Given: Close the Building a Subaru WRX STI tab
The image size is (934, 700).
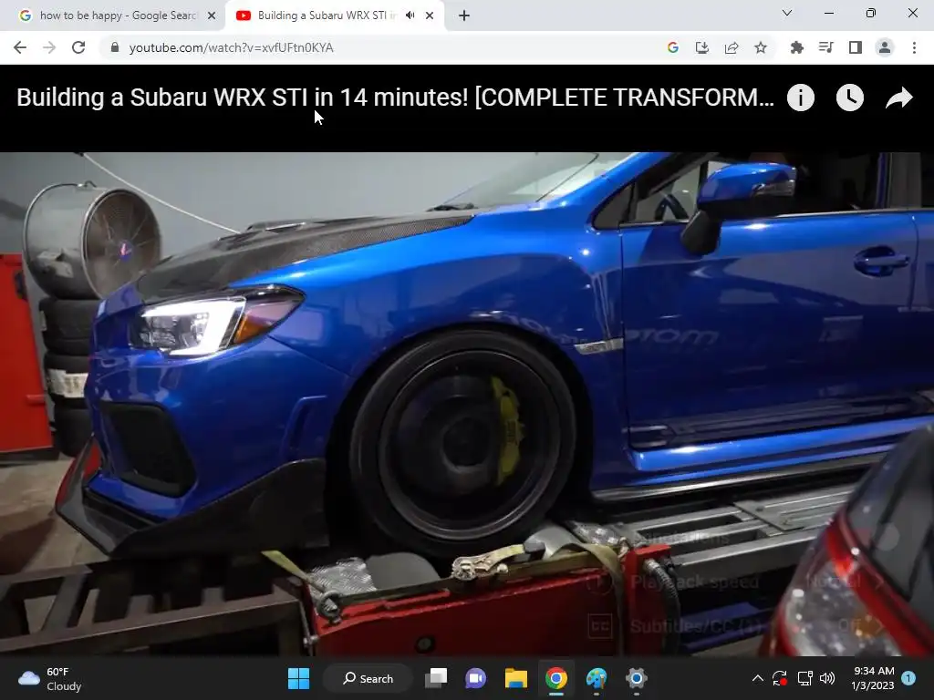Looking at the screenshot, I should (x=430, y=15).
